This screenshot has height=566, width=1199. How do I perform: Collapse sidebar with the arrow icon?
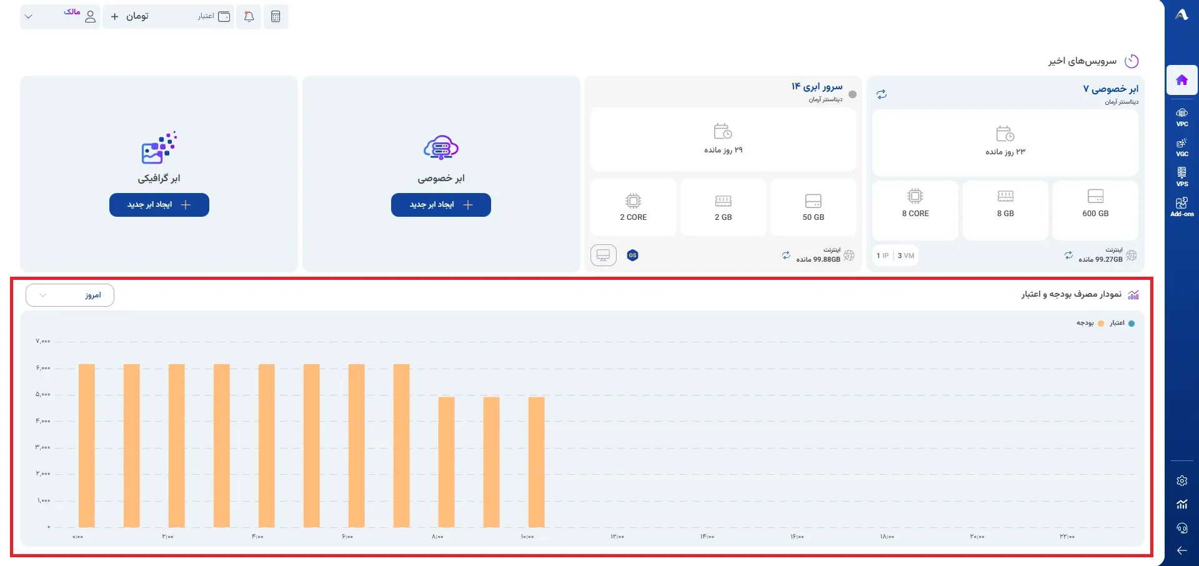tap(1182, 550)
